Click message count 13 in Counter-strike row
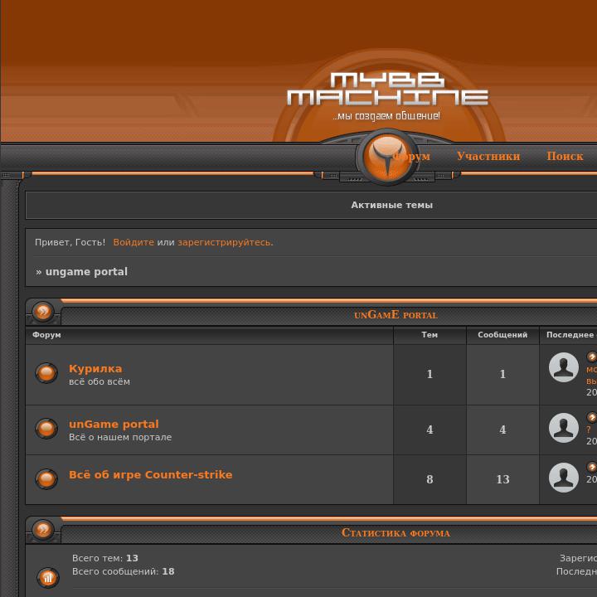The image size is (597, 597). (502, 479)
